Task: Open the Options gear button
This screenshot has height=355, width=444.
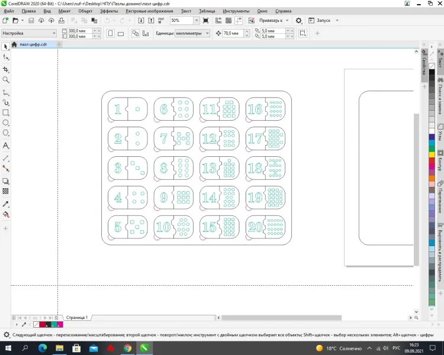Action: [x=298, y=20]
